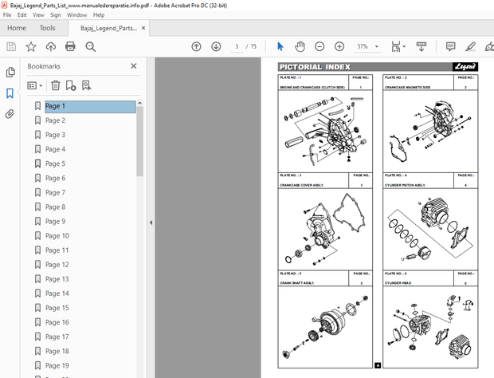The width and height of the screenshot is (494, 378).
Task: Upload file to cloud icon
Action: point(51,47)
